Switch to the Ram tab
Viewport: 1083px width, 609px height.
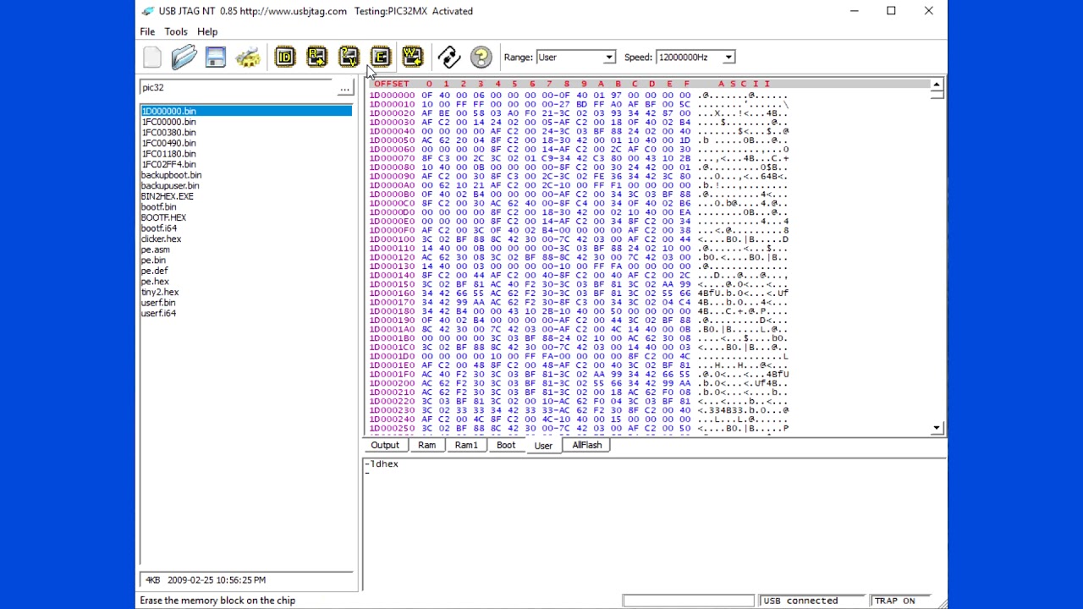click(x=426, y=446)
